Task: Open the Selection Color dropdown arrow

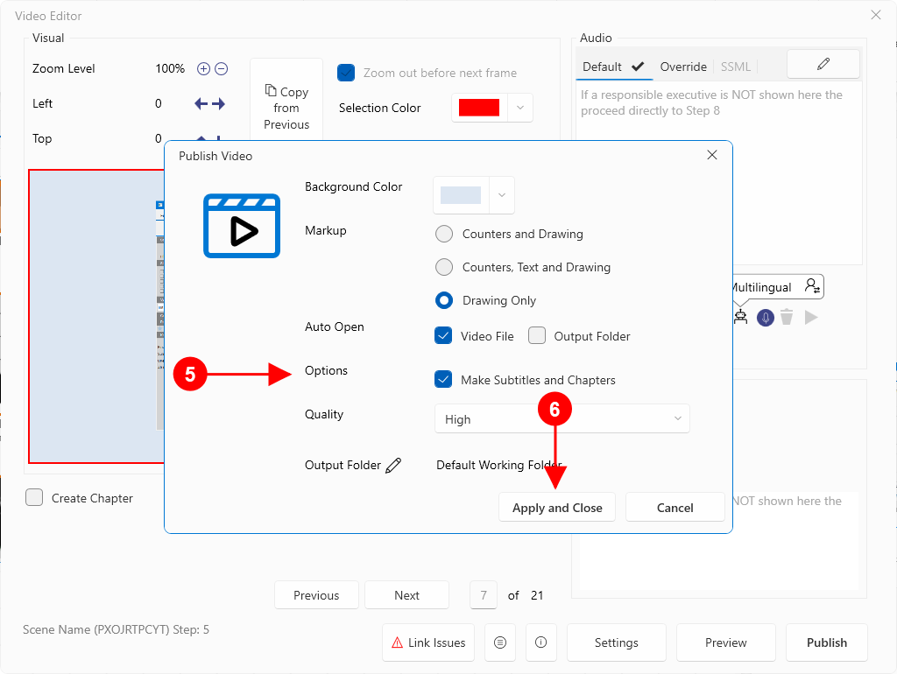Action: (520, 108)
